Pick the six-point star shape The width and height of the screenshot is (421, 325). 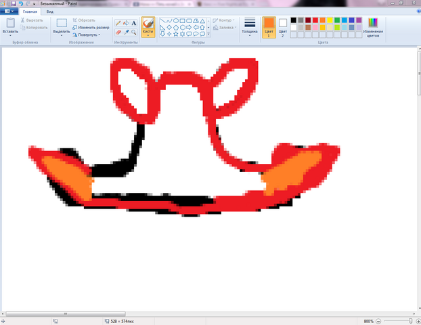tap(183, 34)
